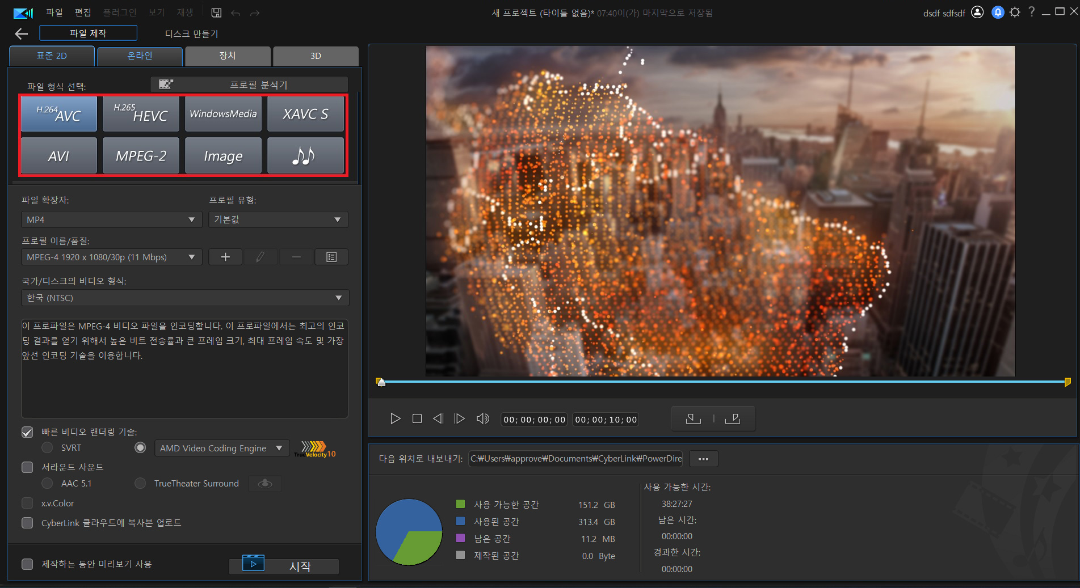Open settings gear icon in title bar

(1015, 12)
